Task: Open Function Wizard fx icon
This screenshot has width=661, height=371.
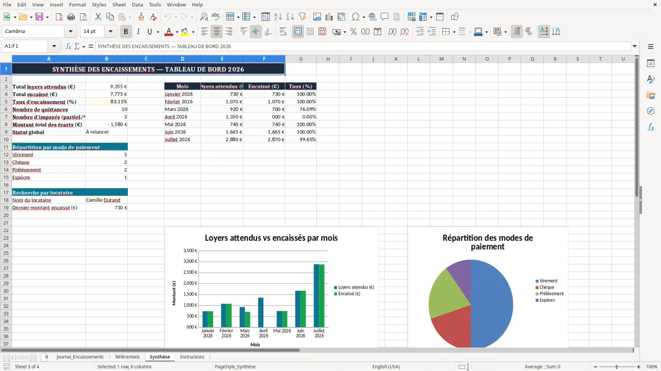Action: click(69, 47)
